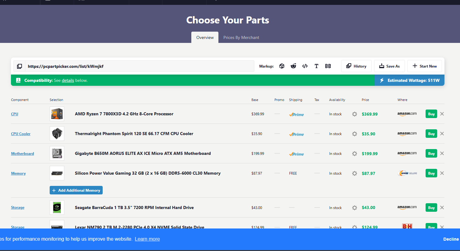The image size is (460, 251).
Task: Open Storage link for Seagate row
Action: point(18,207)
